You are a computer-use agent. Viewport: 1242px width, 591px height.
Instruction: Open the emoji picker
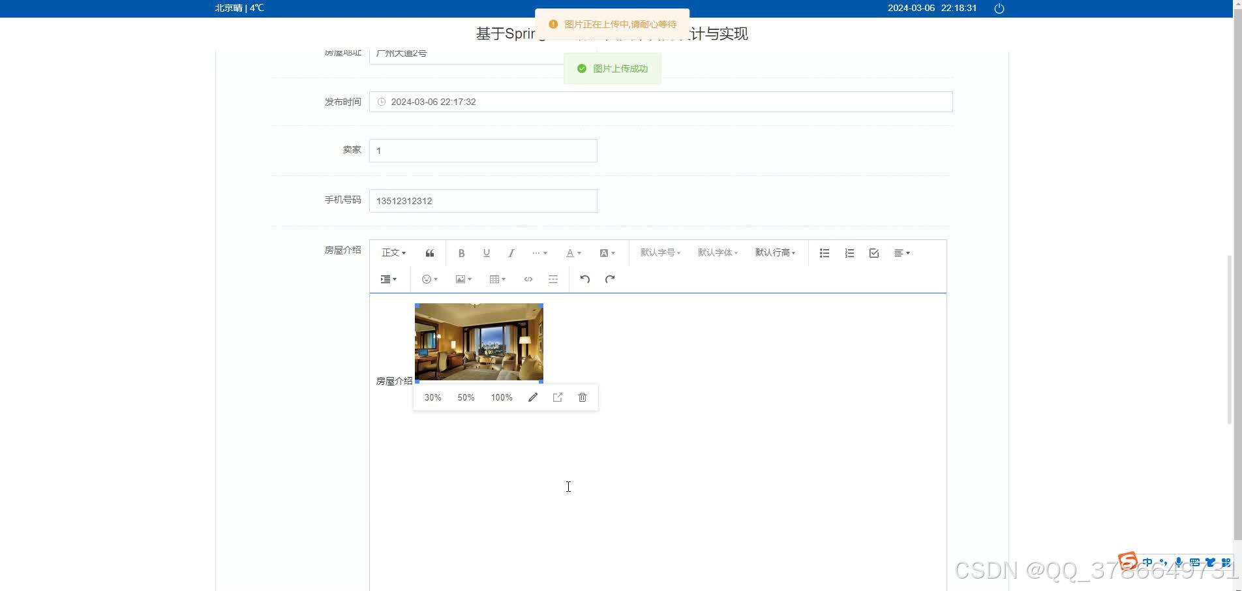(x=429, y=279)
